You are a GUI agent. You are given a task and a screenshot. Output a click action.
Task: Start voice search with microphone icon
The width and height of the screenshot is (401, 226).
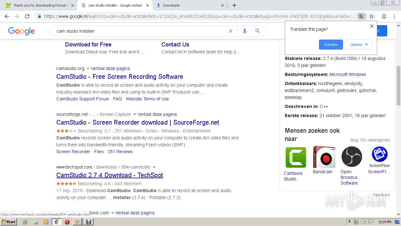(245, 31)
